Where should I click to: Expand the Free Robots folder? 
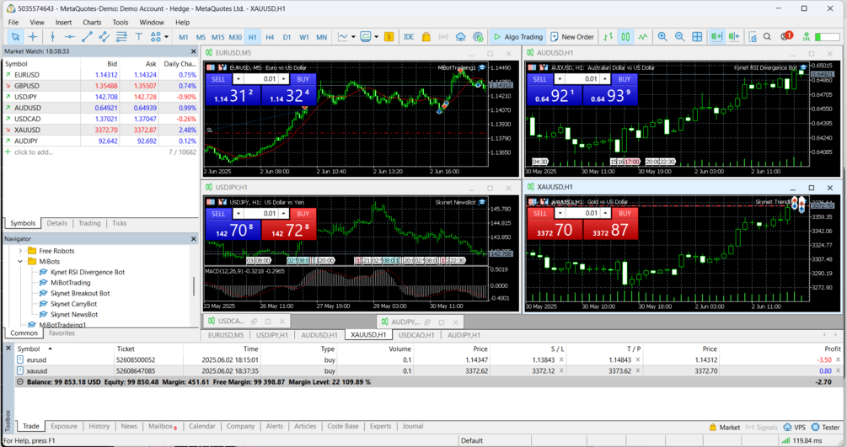[x=20, y=251]
